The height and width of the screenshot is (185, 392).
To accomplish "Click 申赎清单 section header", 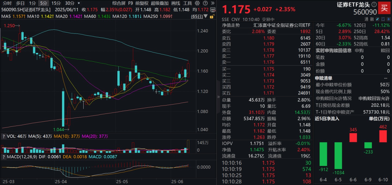I will [324, 78].
